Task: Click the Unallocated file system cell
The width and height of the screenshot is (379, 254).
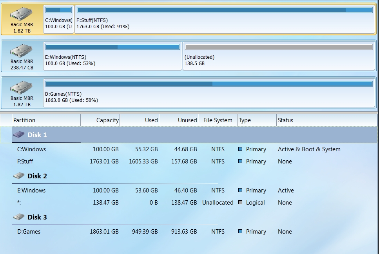Action: [218, 203]
